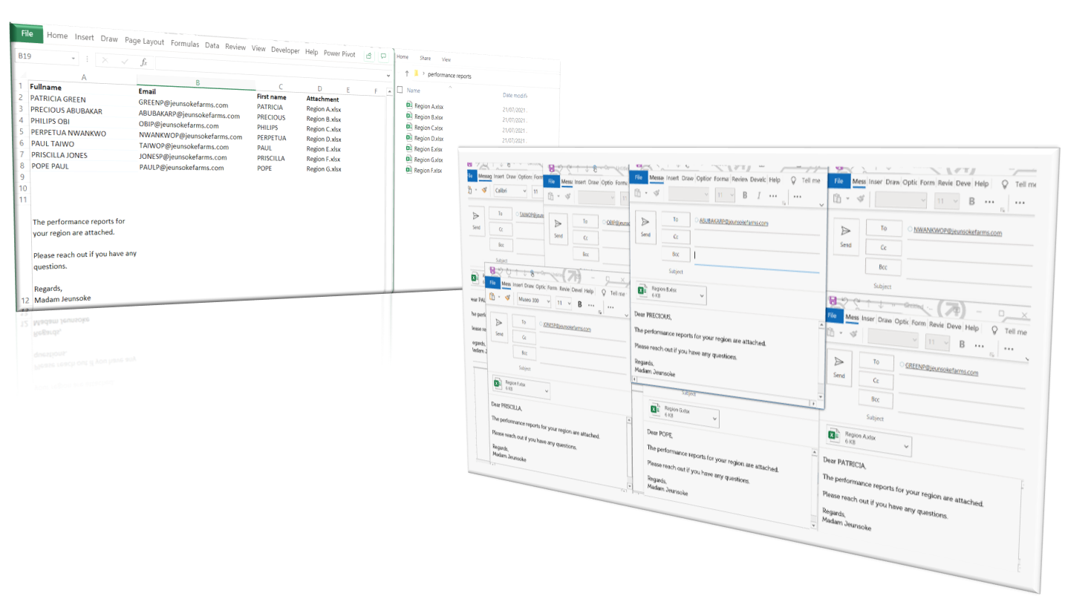
Task: Toggle Bold in the ABUBAKARP email window
Action: 746,195
